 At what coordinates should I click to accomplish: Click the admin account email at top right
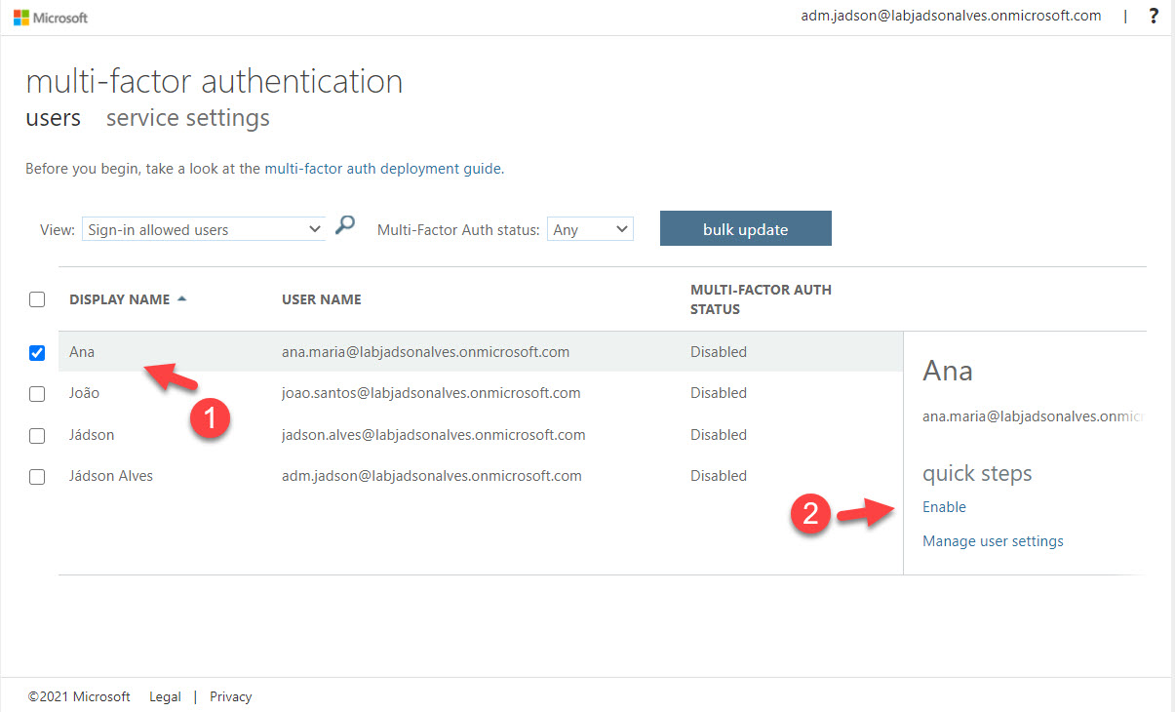[951, 16]
